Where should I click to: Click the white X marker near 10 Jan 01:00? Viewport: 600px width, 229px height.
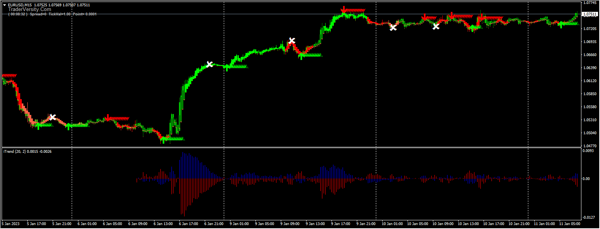[393, 28]
